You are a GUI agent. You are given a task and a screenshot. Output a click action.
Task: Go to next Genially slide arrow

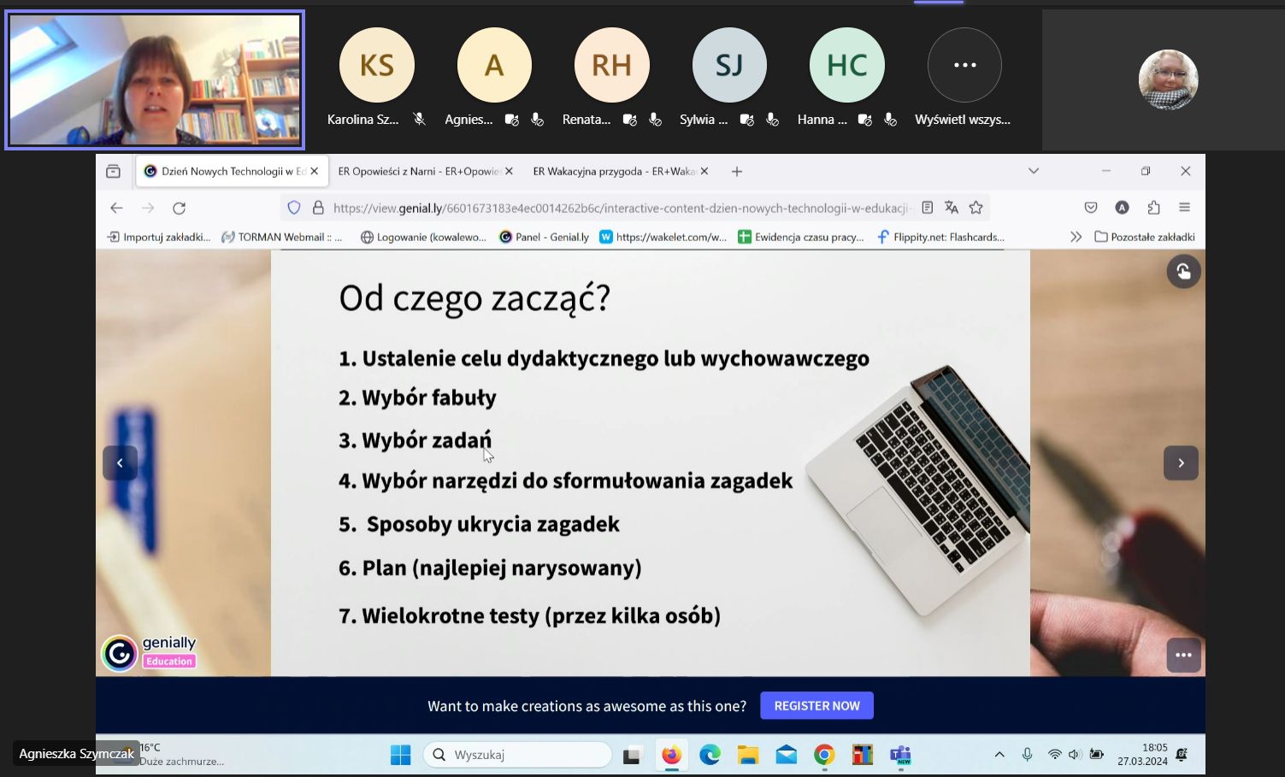click(x=1181, y=463)
